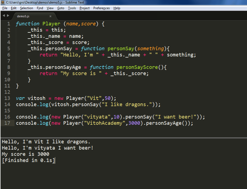Click the string "Hello, I'm " on line 6

(80, 55)
